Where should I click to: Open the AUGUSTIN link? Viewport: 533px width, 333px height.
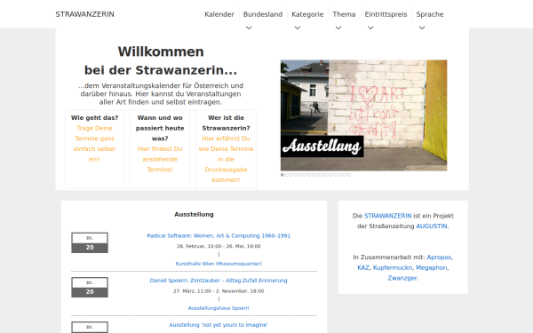(432, 226)
